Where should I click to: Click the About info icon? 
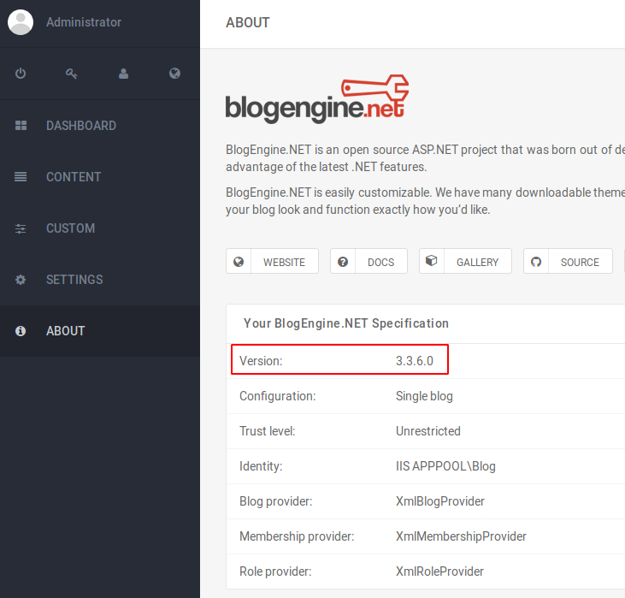click(21, 331)
